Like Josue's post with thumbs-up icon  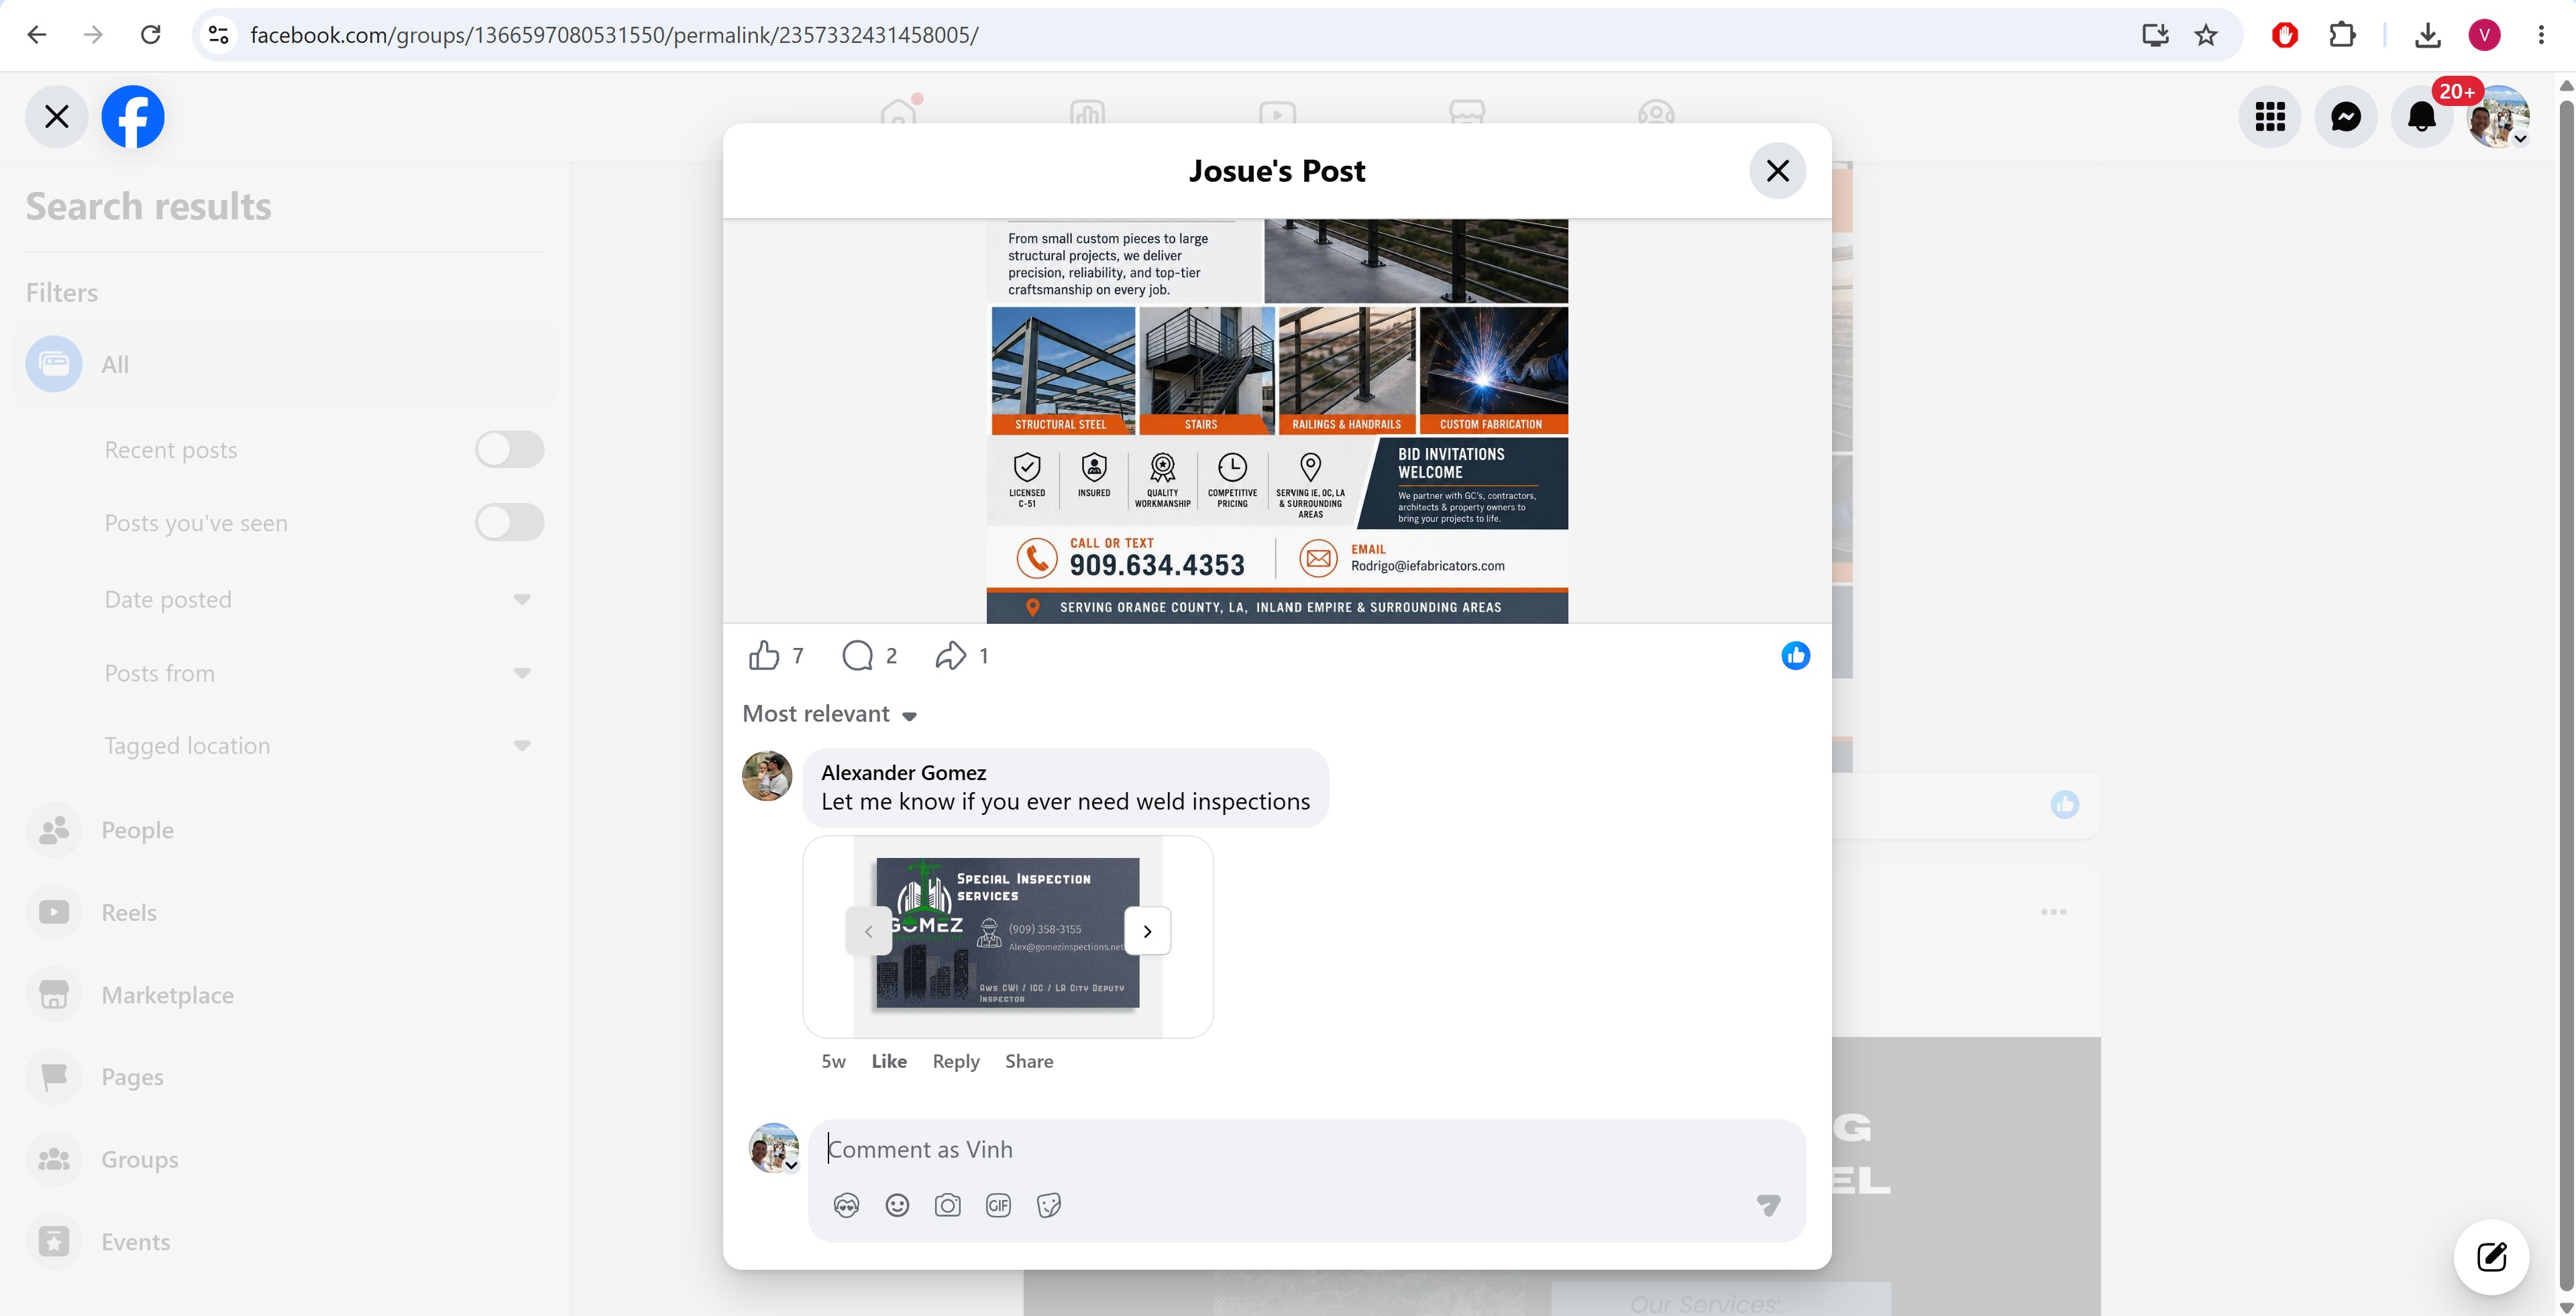click(764, 655)
